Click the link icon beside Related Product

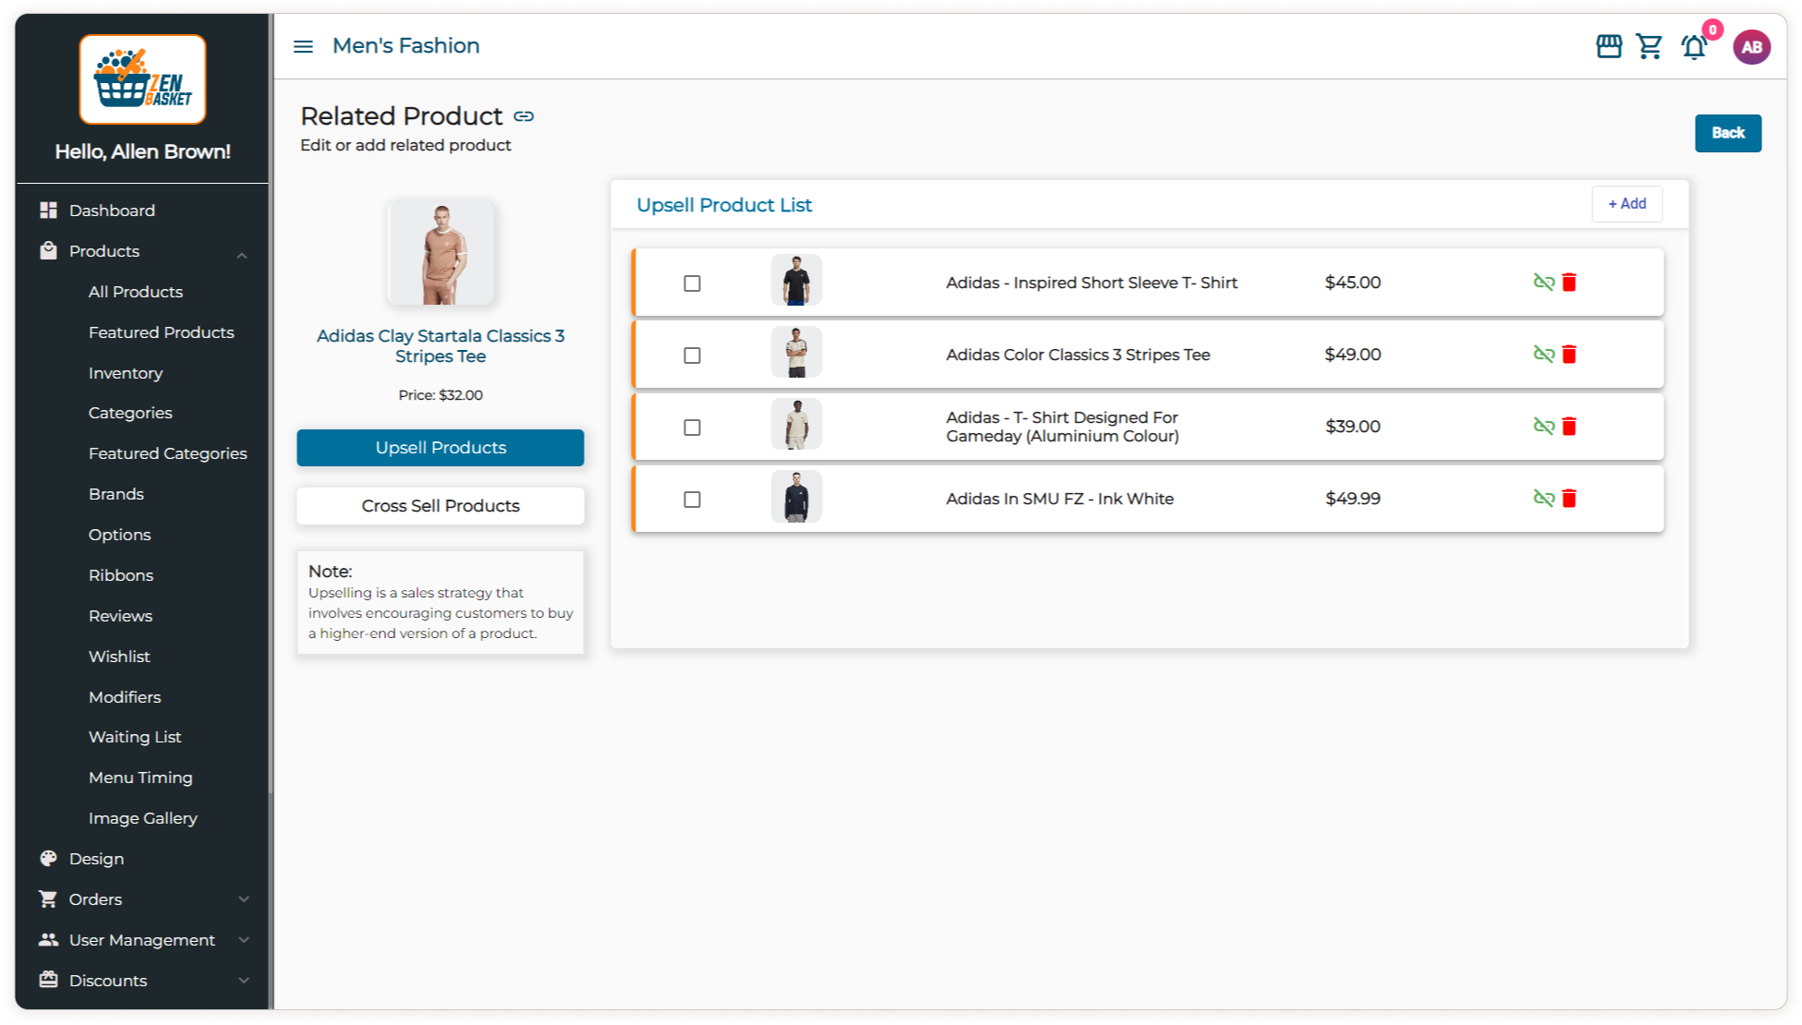pyautogui.click(x=524, y=116)
